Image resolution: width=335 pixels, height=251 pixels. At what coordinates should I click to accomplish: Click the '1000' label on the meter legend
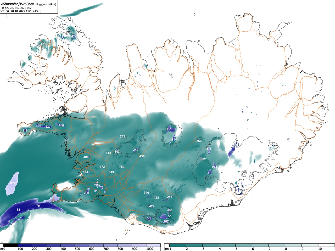pyautogui.click(x=150, y=249)
